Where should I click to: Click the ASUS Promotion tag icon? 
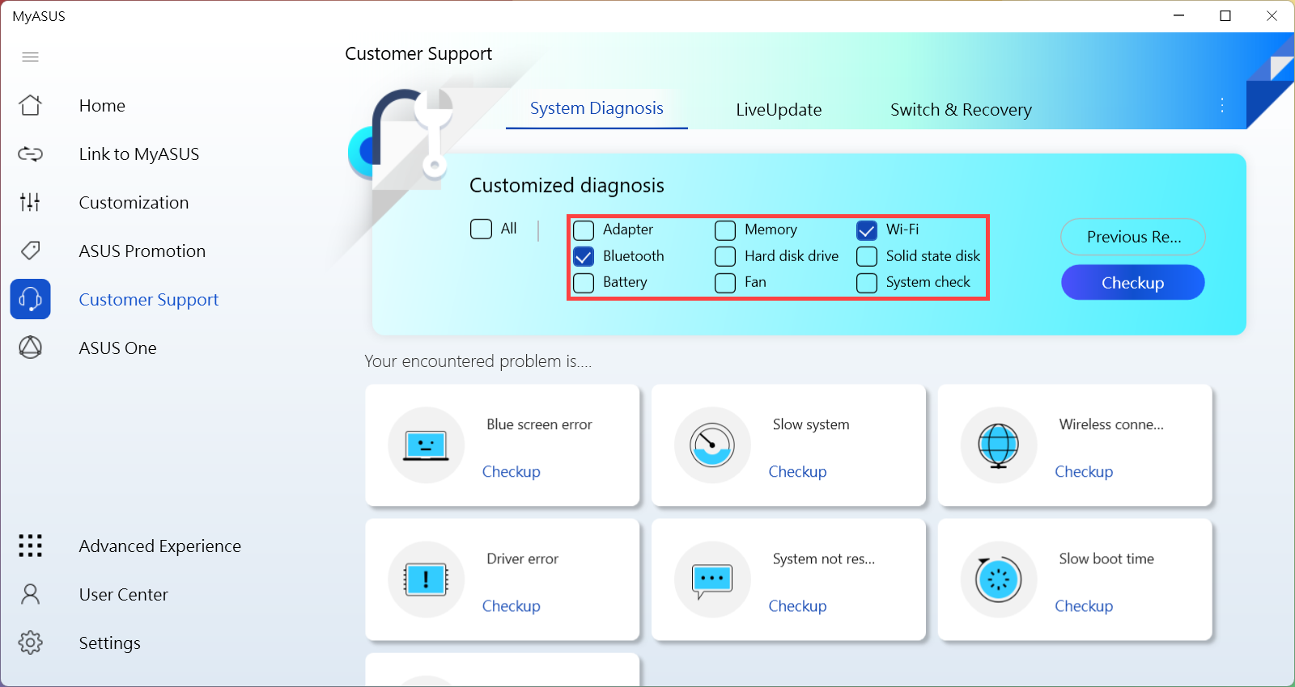(30, 251)
